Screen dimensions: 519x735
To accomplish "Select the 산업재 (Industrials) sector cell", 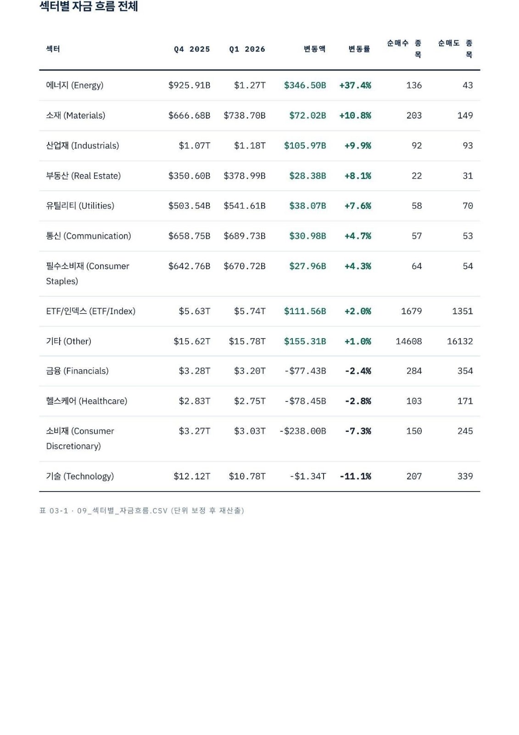I will 83,146.
